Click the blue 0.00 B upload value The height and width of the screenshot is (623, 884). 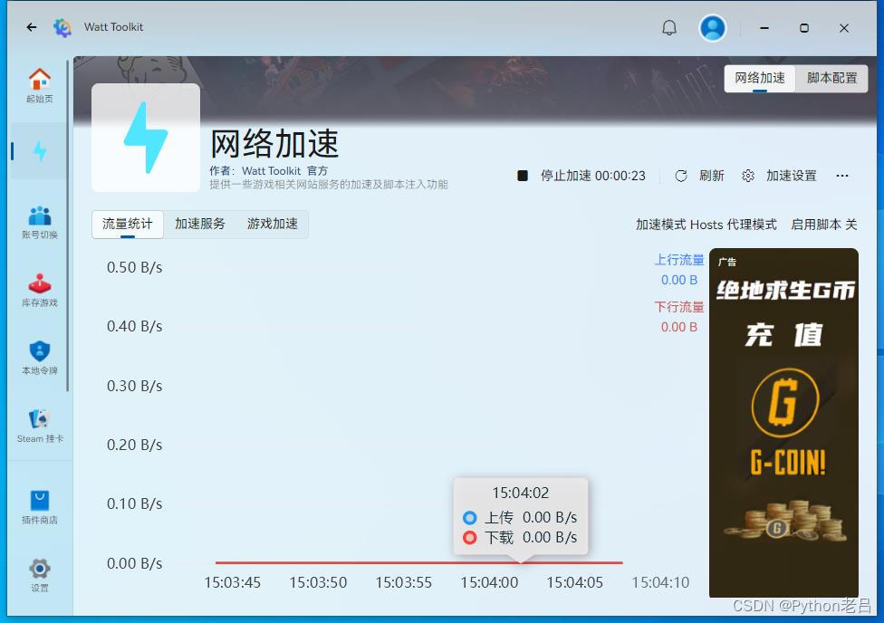click(678, 280)
